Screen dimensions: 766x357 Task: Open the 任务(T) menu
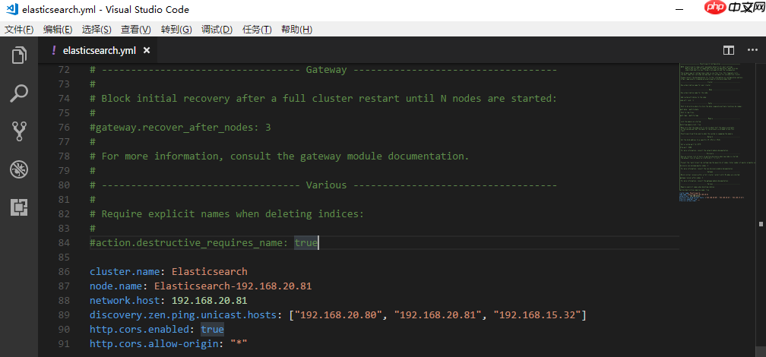click(x=257, y=30)
